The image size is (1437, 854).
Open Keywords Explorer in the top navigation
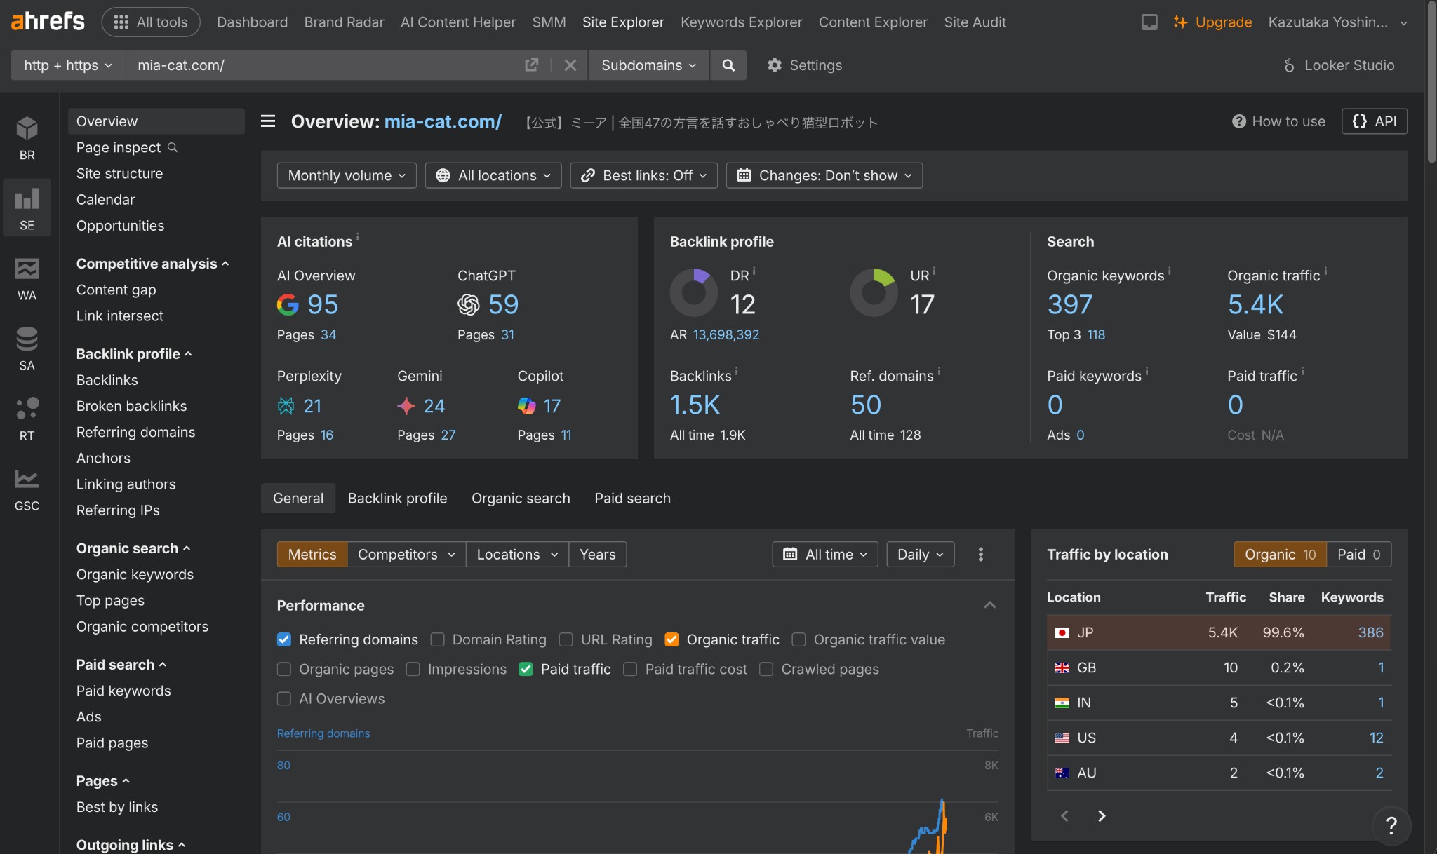point(741,22)
